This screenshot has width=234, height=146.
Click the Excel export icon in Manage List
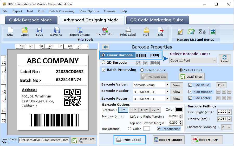coord(191,32)
